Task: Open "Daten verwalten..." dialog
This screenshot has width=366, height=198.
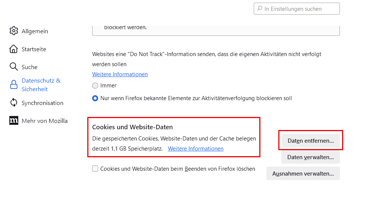Action: [310, 157]
